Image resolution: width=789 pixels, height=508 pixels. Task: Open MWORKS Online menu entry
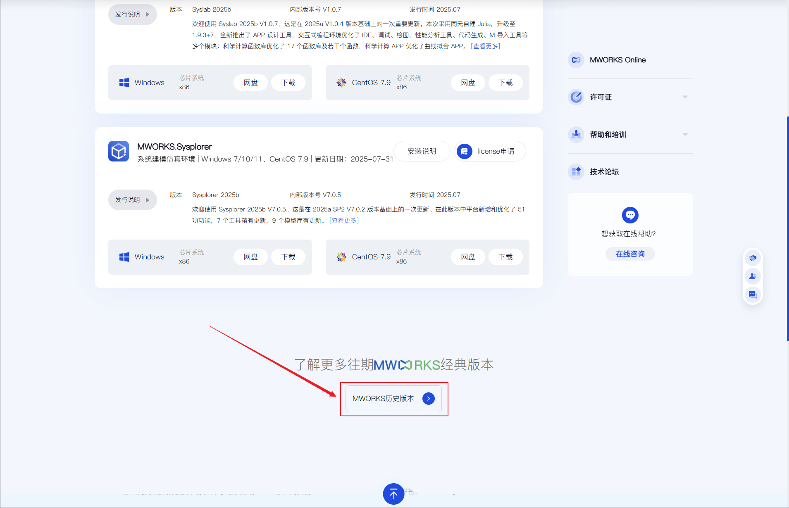(x=617, y=60)
